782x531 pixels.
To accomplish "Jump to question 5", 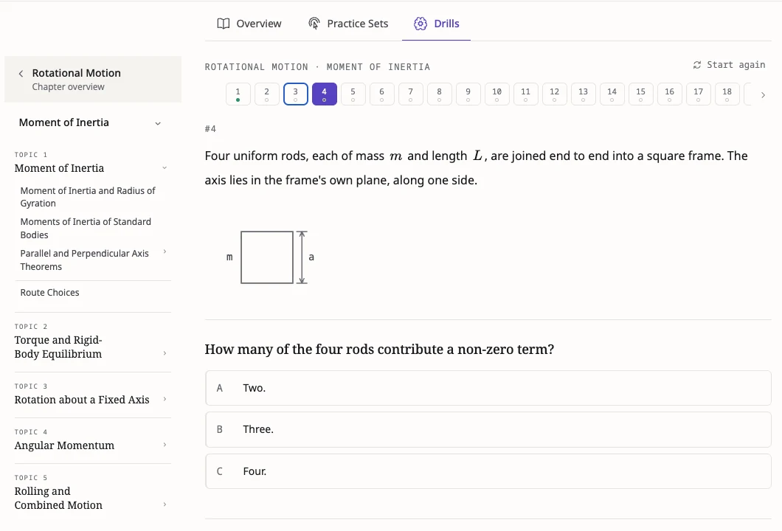I will point(353,94).
